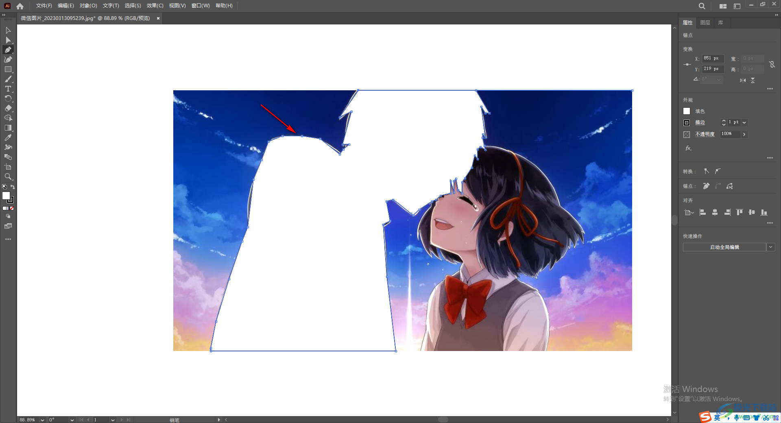781x423 pixels.
Task: Open zoom level dropdown in status bar
Action: (42, 420)
